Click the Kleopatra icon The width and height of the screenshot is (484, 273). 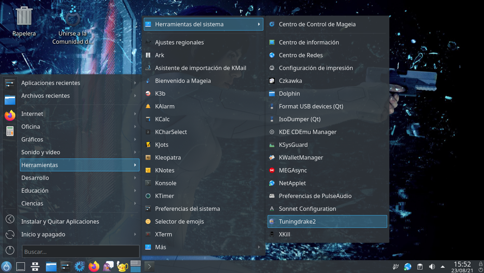point(148,157)
